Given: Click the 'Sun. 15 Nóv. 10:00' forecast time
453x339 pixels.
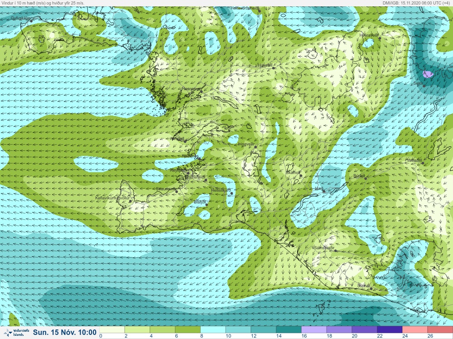Looking at the screenshot, I should pos(64,332).
